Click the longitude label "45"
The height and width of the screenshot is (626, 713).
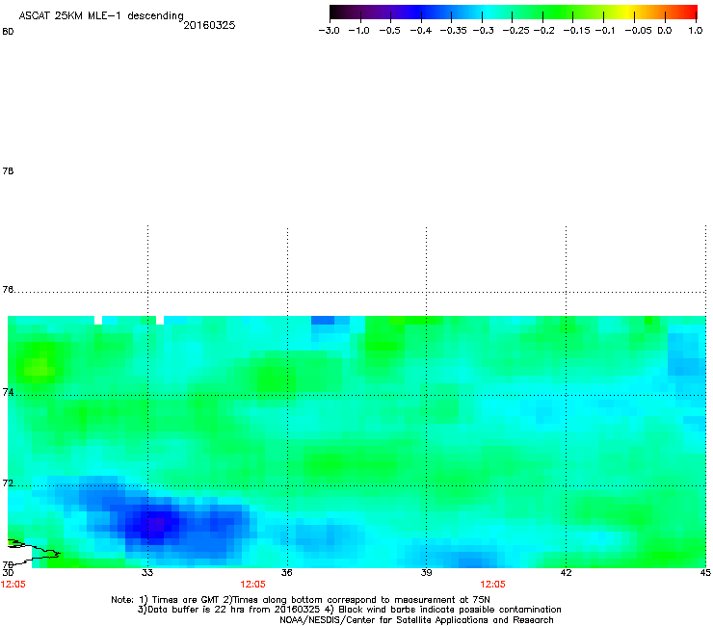coord(705,573)
